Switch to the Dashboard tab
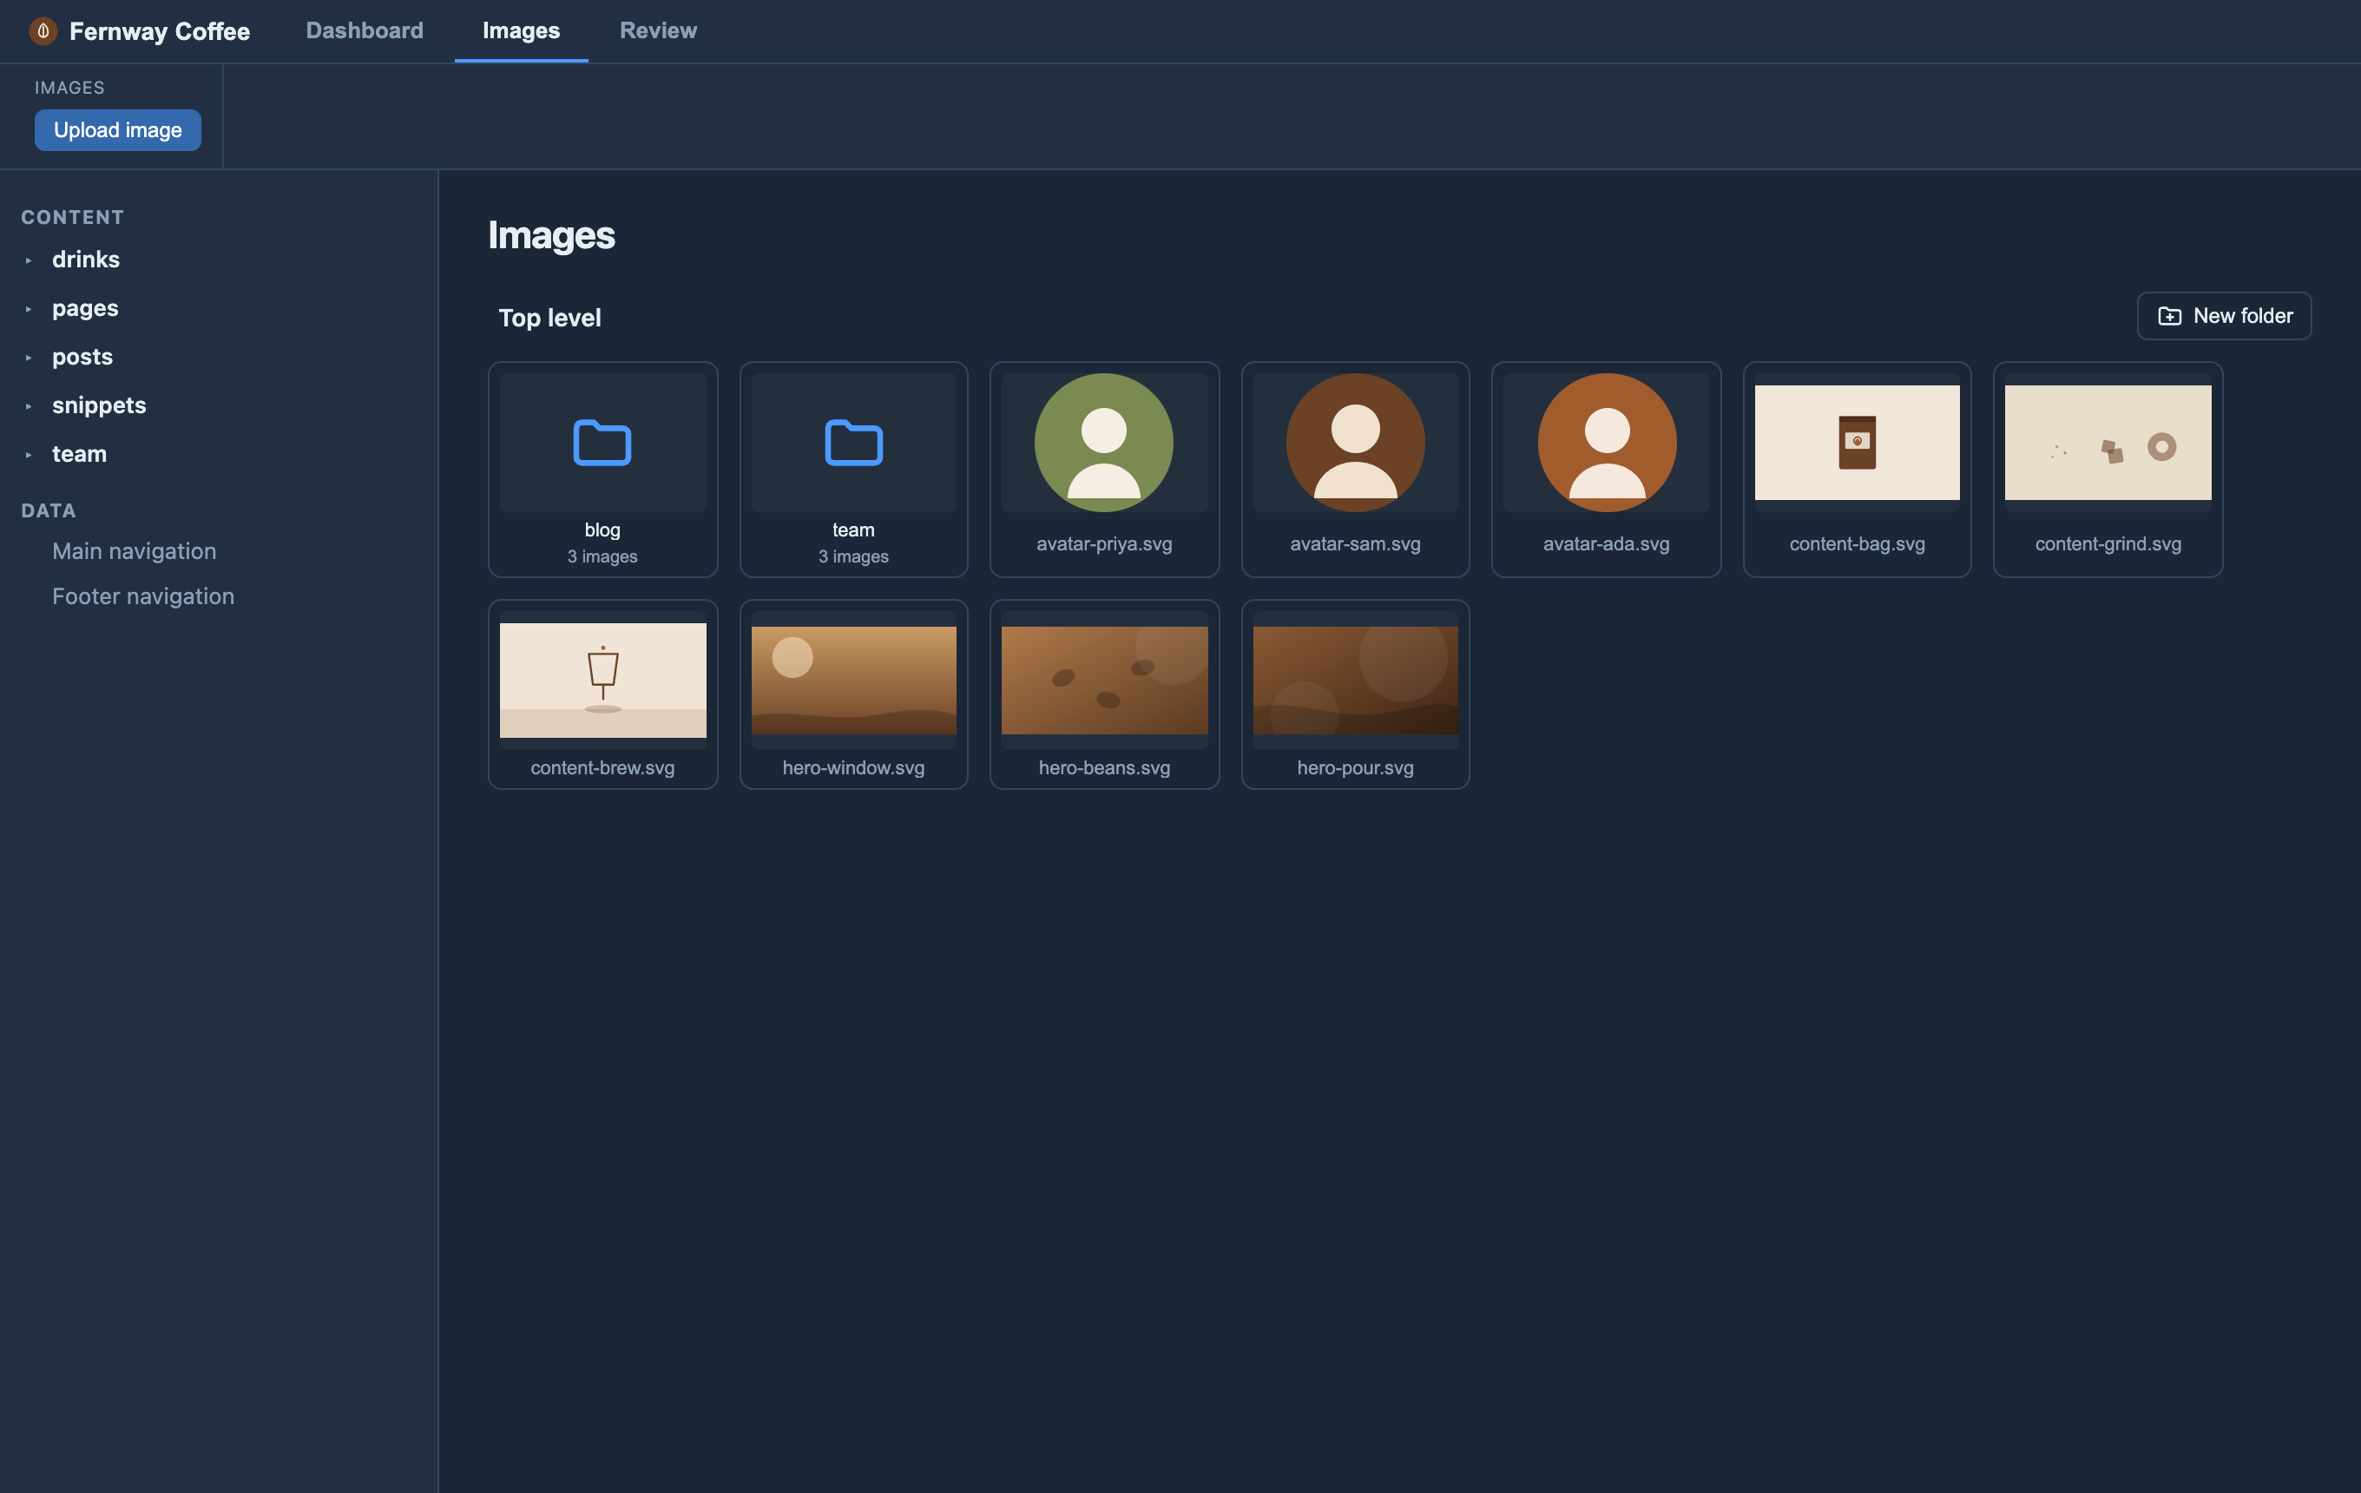The height and width of the screenshot is (1493, 2361). [365, 30]
